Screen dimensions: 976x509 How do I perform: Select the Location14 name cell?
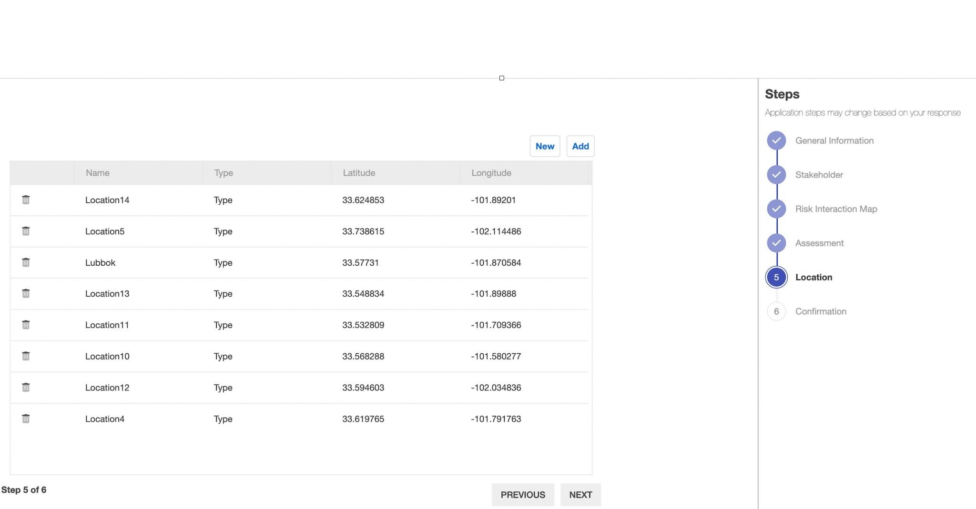(x=107, y=200)
